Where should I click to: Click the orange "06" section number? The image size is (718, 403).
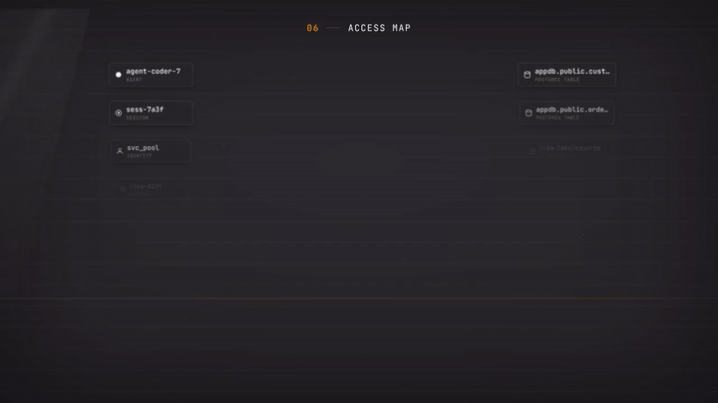pos(312,28)
